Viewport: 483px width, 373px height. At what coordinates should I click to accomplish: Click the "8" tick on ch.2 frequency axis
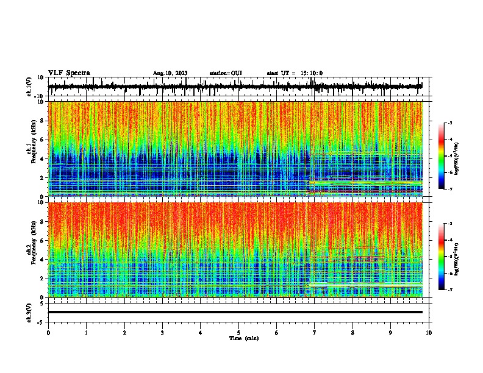pos(42,222)
